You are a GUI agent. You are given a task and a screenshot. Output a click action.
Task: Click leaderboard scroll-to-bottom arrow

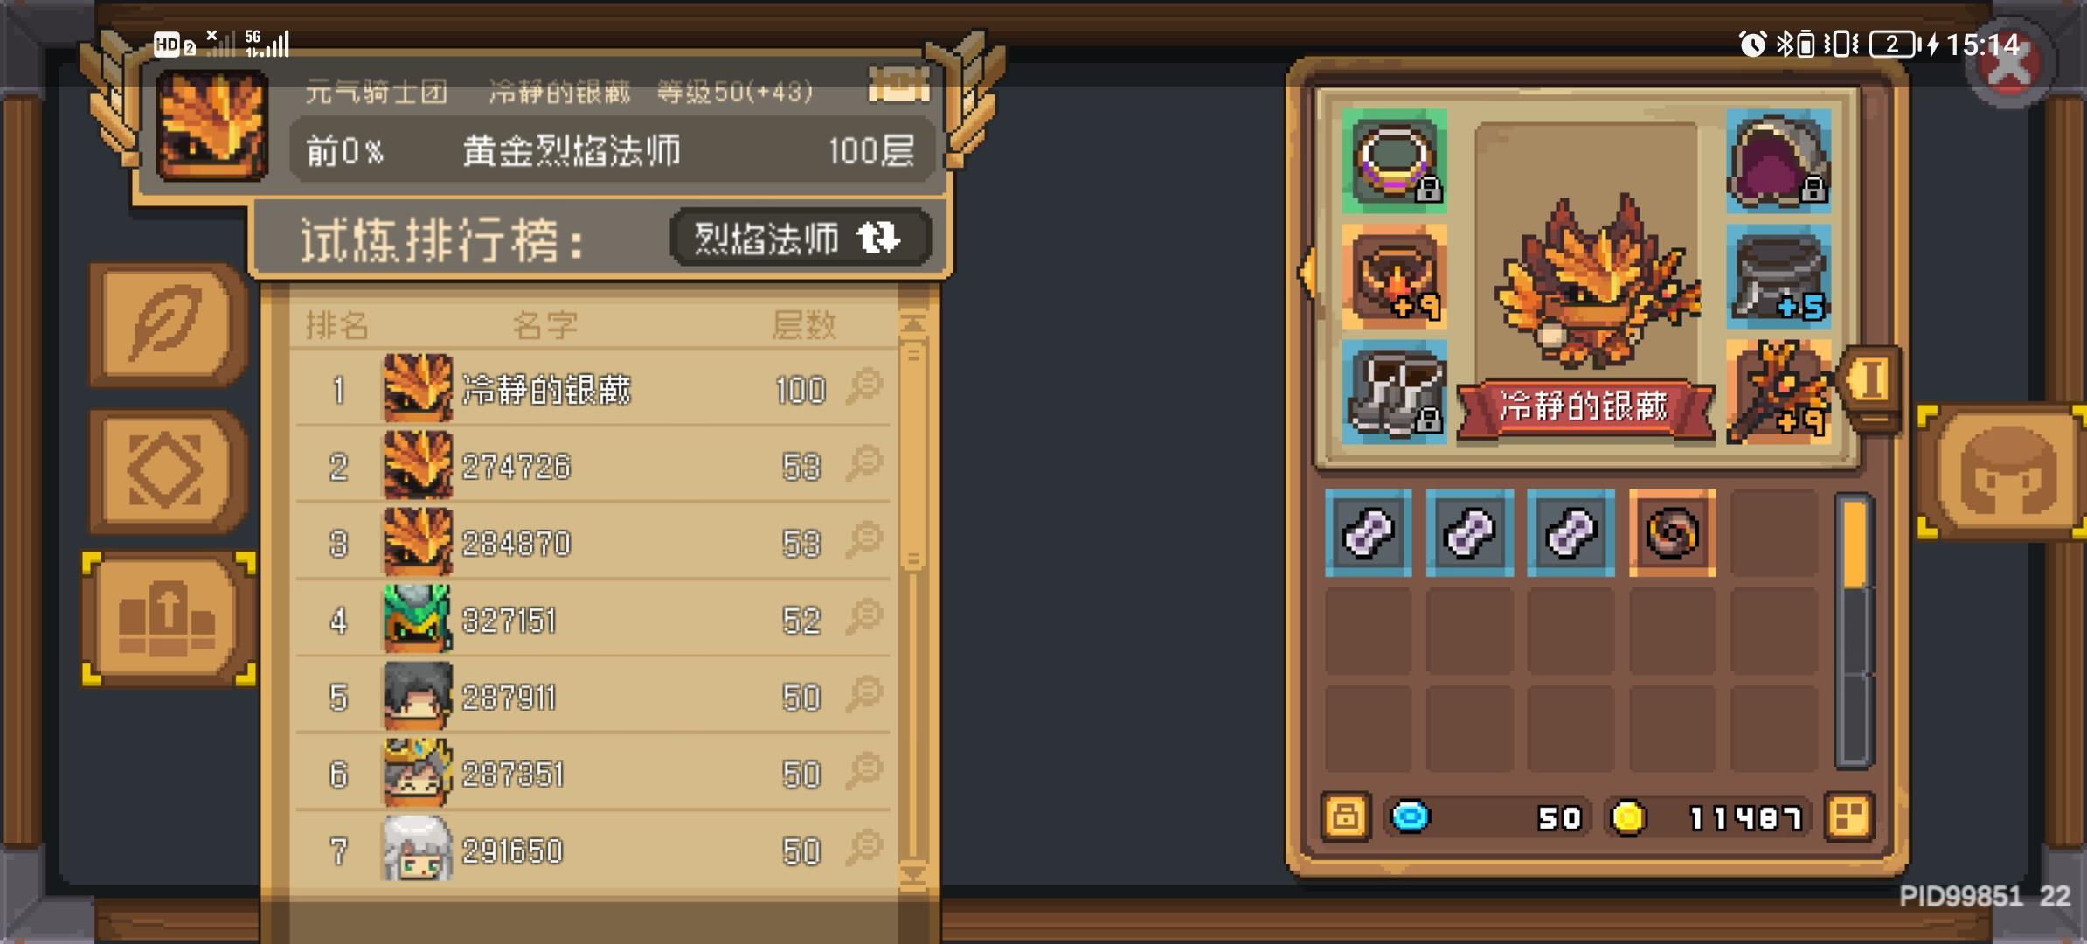tap(912, 874)
